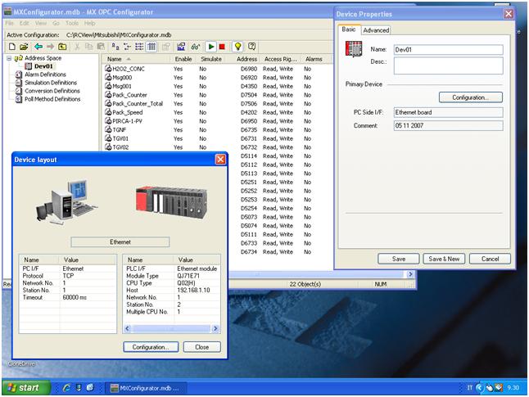Image resolution: width=529 pixels, height=397 pixels.
Task: Select Dev01 in the tree
Action: (43, 66)
